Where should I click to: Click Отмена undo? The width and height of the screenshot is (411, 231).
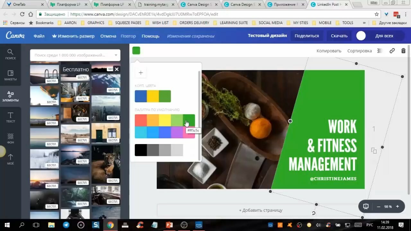[108, 36]
